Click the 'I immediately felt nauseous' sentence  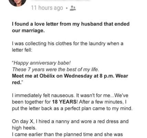(x=70, y=96)
